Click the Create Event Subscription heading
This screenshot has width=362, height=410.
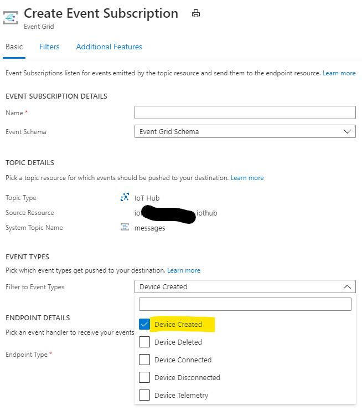(x=101, y=13)
